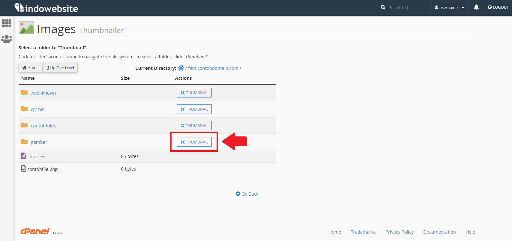Viewport: 512px width, 241px height.
Task: Open the Privacy Policy footer link
Action: 399,232
